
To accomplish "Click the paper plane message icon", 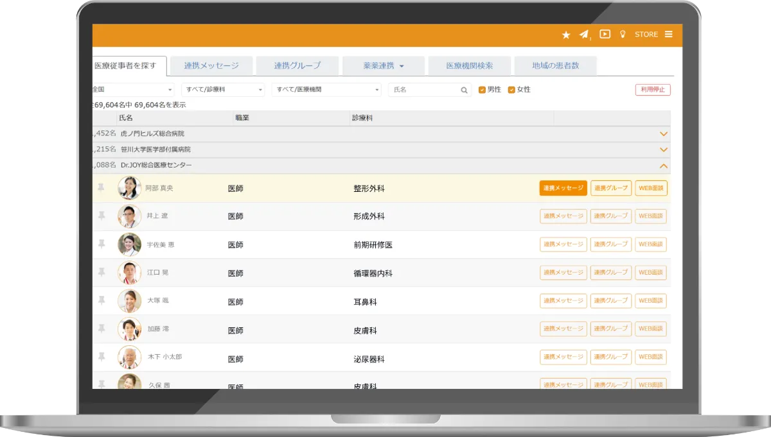I will click(x=583, y=35).
